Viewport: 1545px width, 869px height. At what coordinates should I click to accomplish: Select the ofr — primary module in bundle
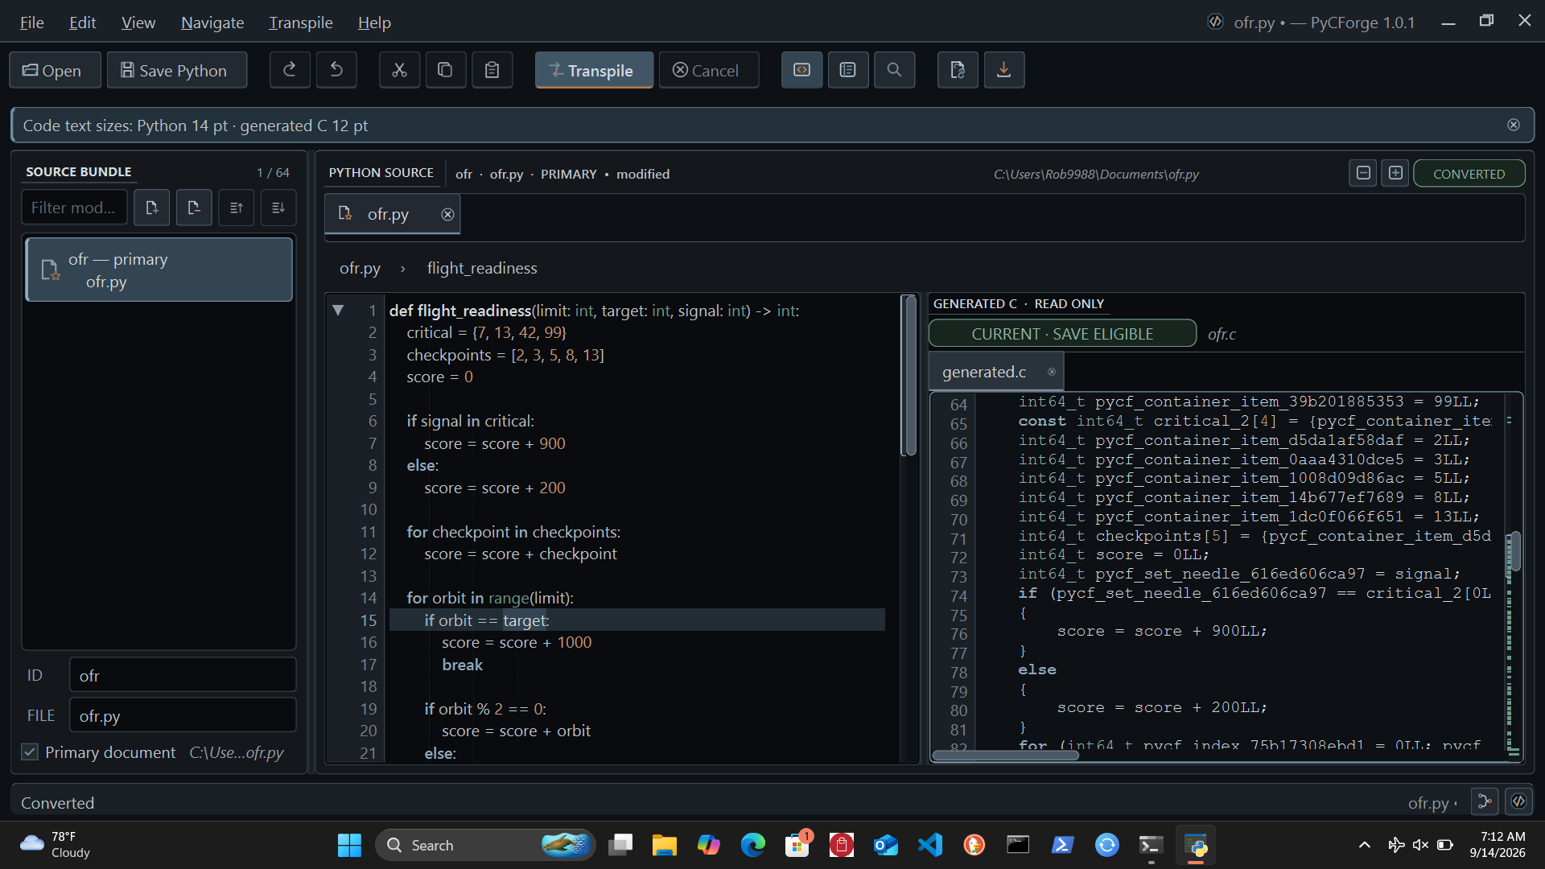(x=159, y=270)
